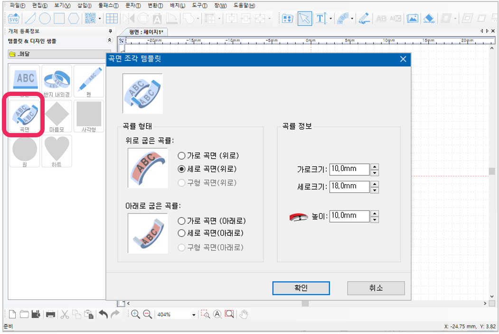Open the 도움말(H) menu
This screenshot has height=334, width=499.
click(245, 5)
